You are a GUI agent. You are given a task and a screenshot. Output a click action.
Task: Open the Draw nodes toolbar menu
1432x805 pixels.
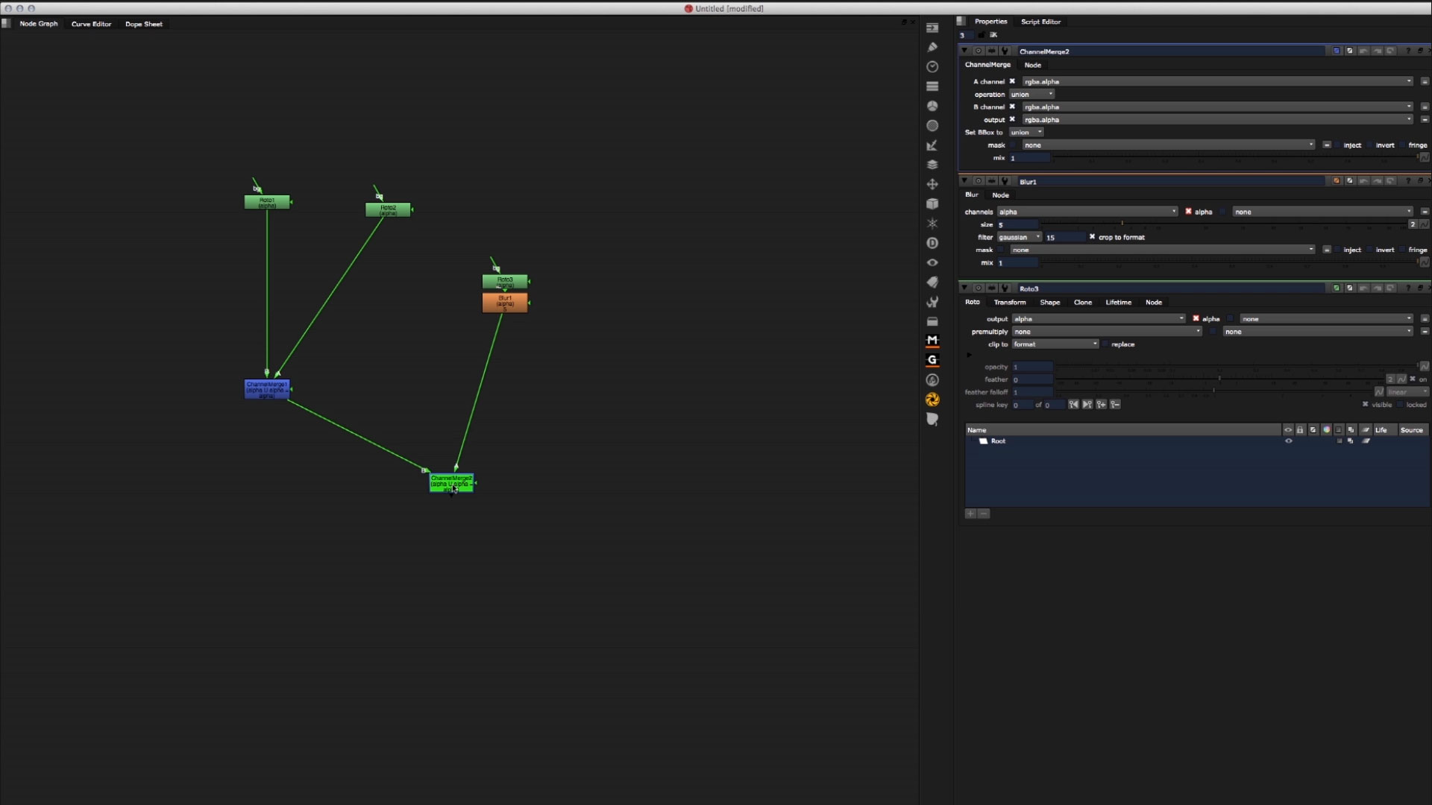pos(932,47)
